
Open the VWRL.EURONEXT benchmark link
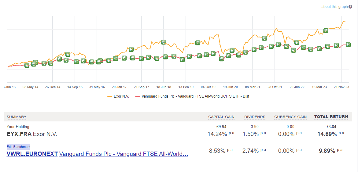32,154
